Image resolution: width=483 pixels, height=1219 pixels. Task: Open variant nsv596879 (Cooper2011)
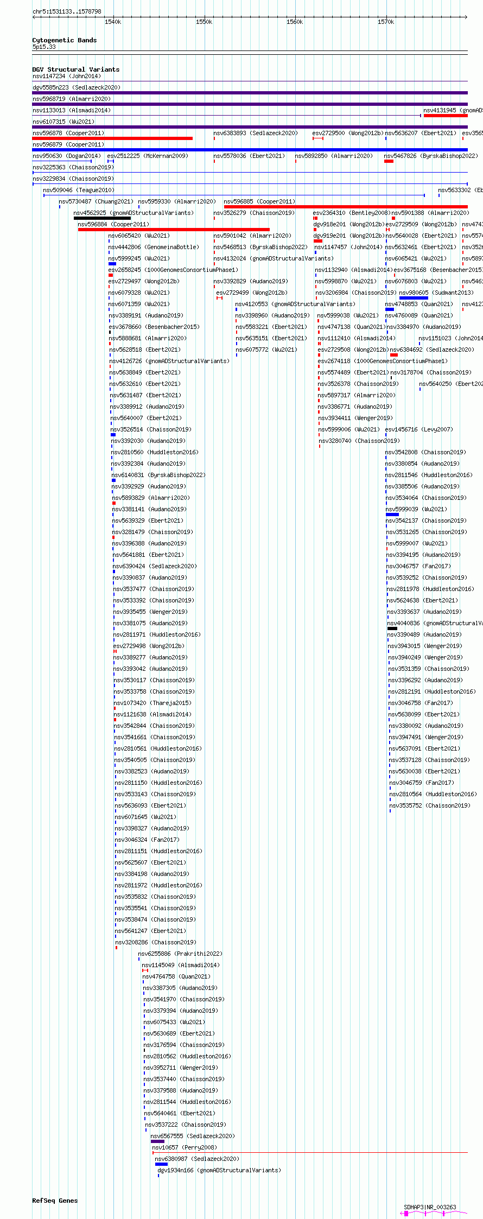click(68, 144)
